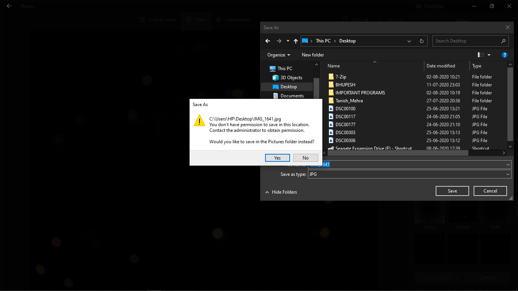Select Documents in the navigation pane

[x=292, y=96]
